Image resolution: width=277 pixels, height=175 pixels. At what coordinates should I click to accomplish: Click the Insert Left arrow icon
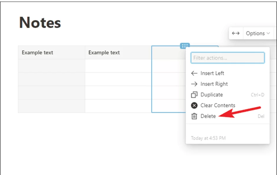[x=194, y=73]
